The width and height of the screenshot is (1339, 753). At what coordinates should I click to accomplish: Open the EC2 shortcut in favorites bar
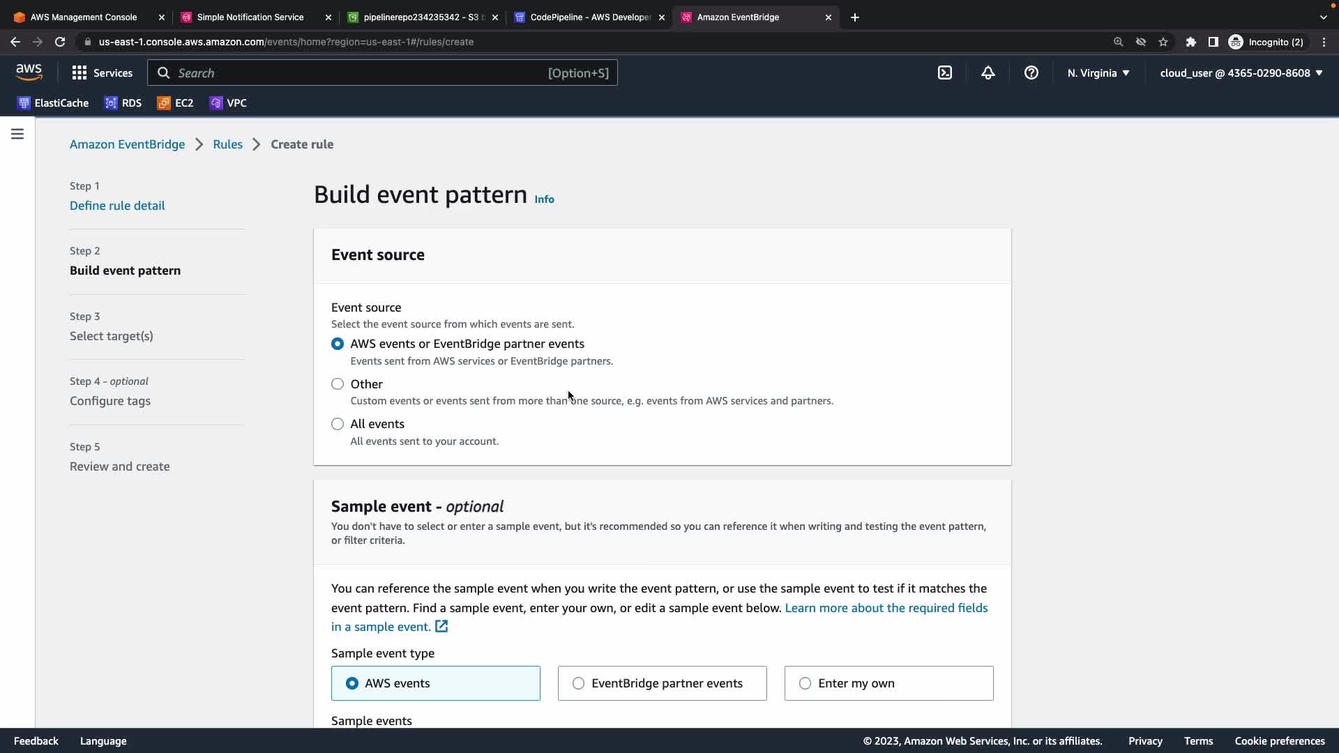(175, 103)
